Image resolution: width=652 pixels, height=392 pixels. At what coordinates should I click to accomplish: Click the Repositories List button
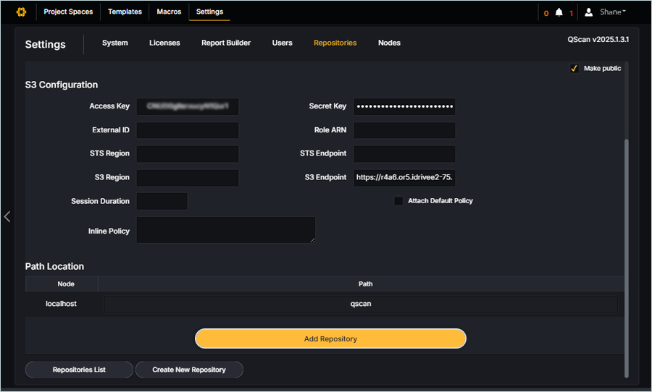[79, 370]
